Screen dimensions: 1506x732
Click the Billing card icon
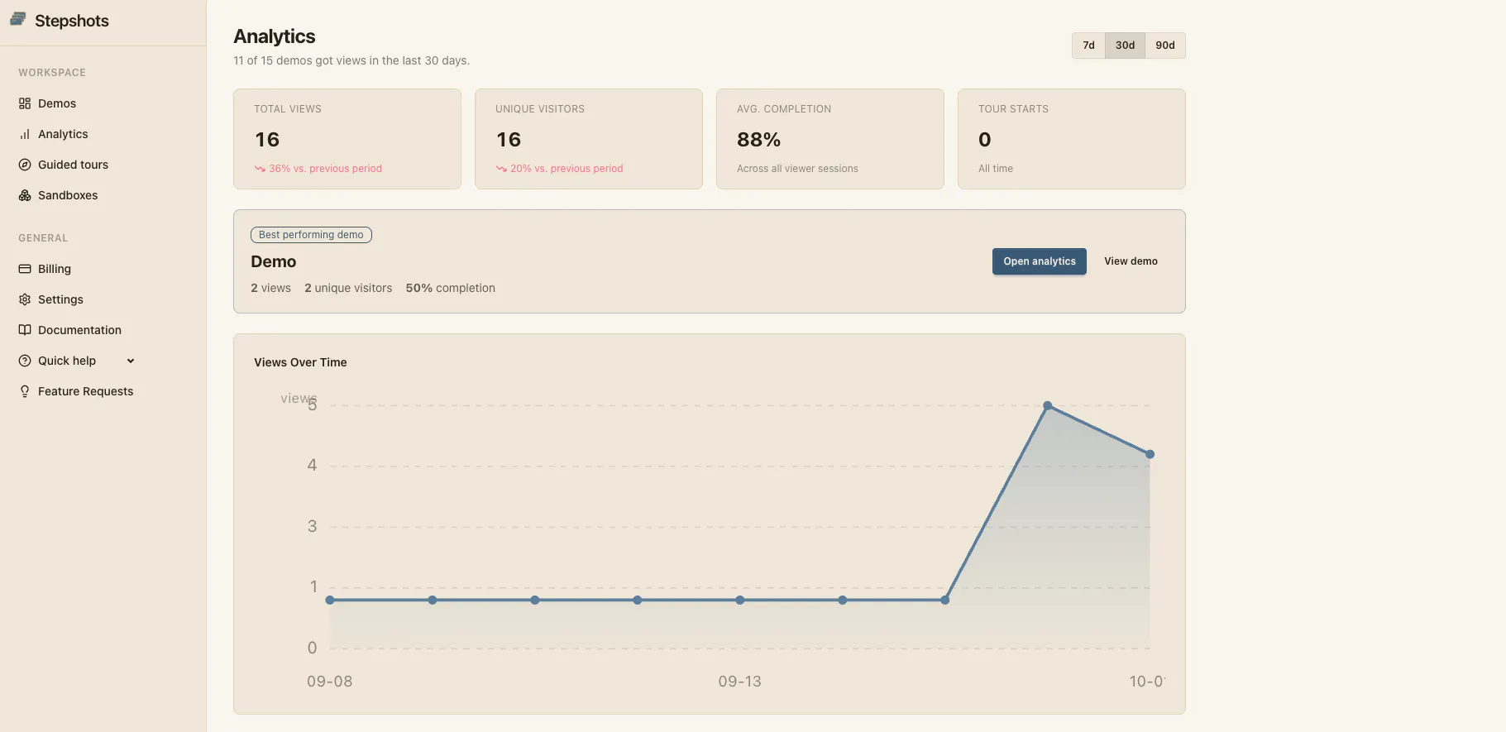pos(25,269)
